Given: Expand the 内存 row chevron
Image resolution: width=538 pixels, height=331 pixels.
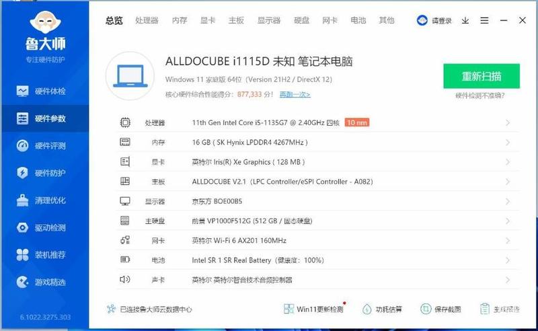Looking at the screenshot, I should 508,142.
